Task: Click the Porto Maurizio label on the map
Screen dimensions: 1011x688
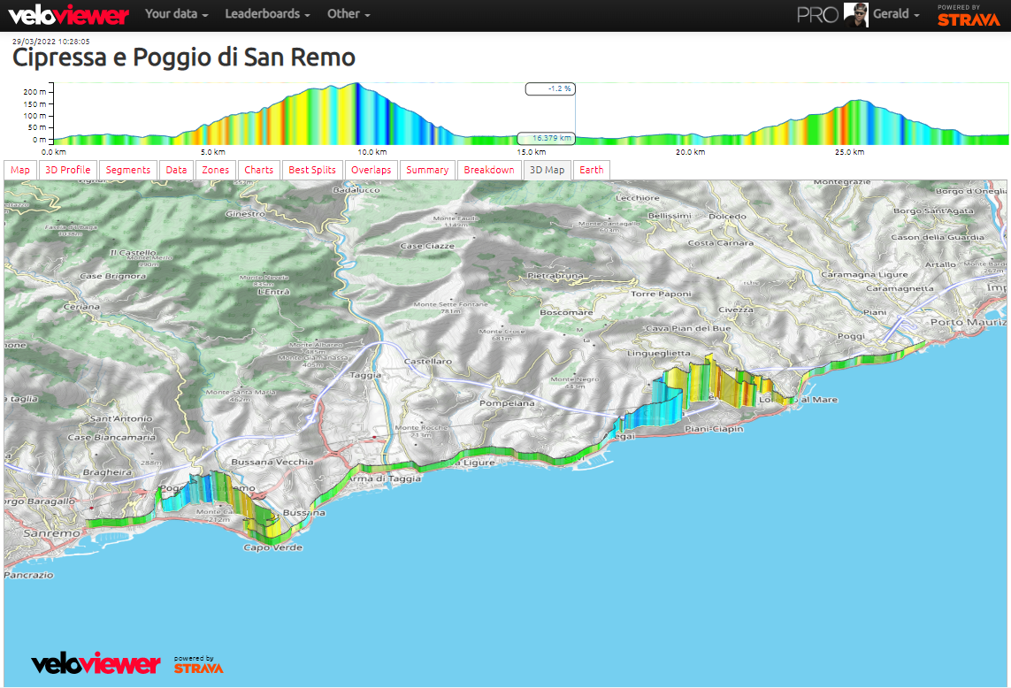Action: coord(968,322)
